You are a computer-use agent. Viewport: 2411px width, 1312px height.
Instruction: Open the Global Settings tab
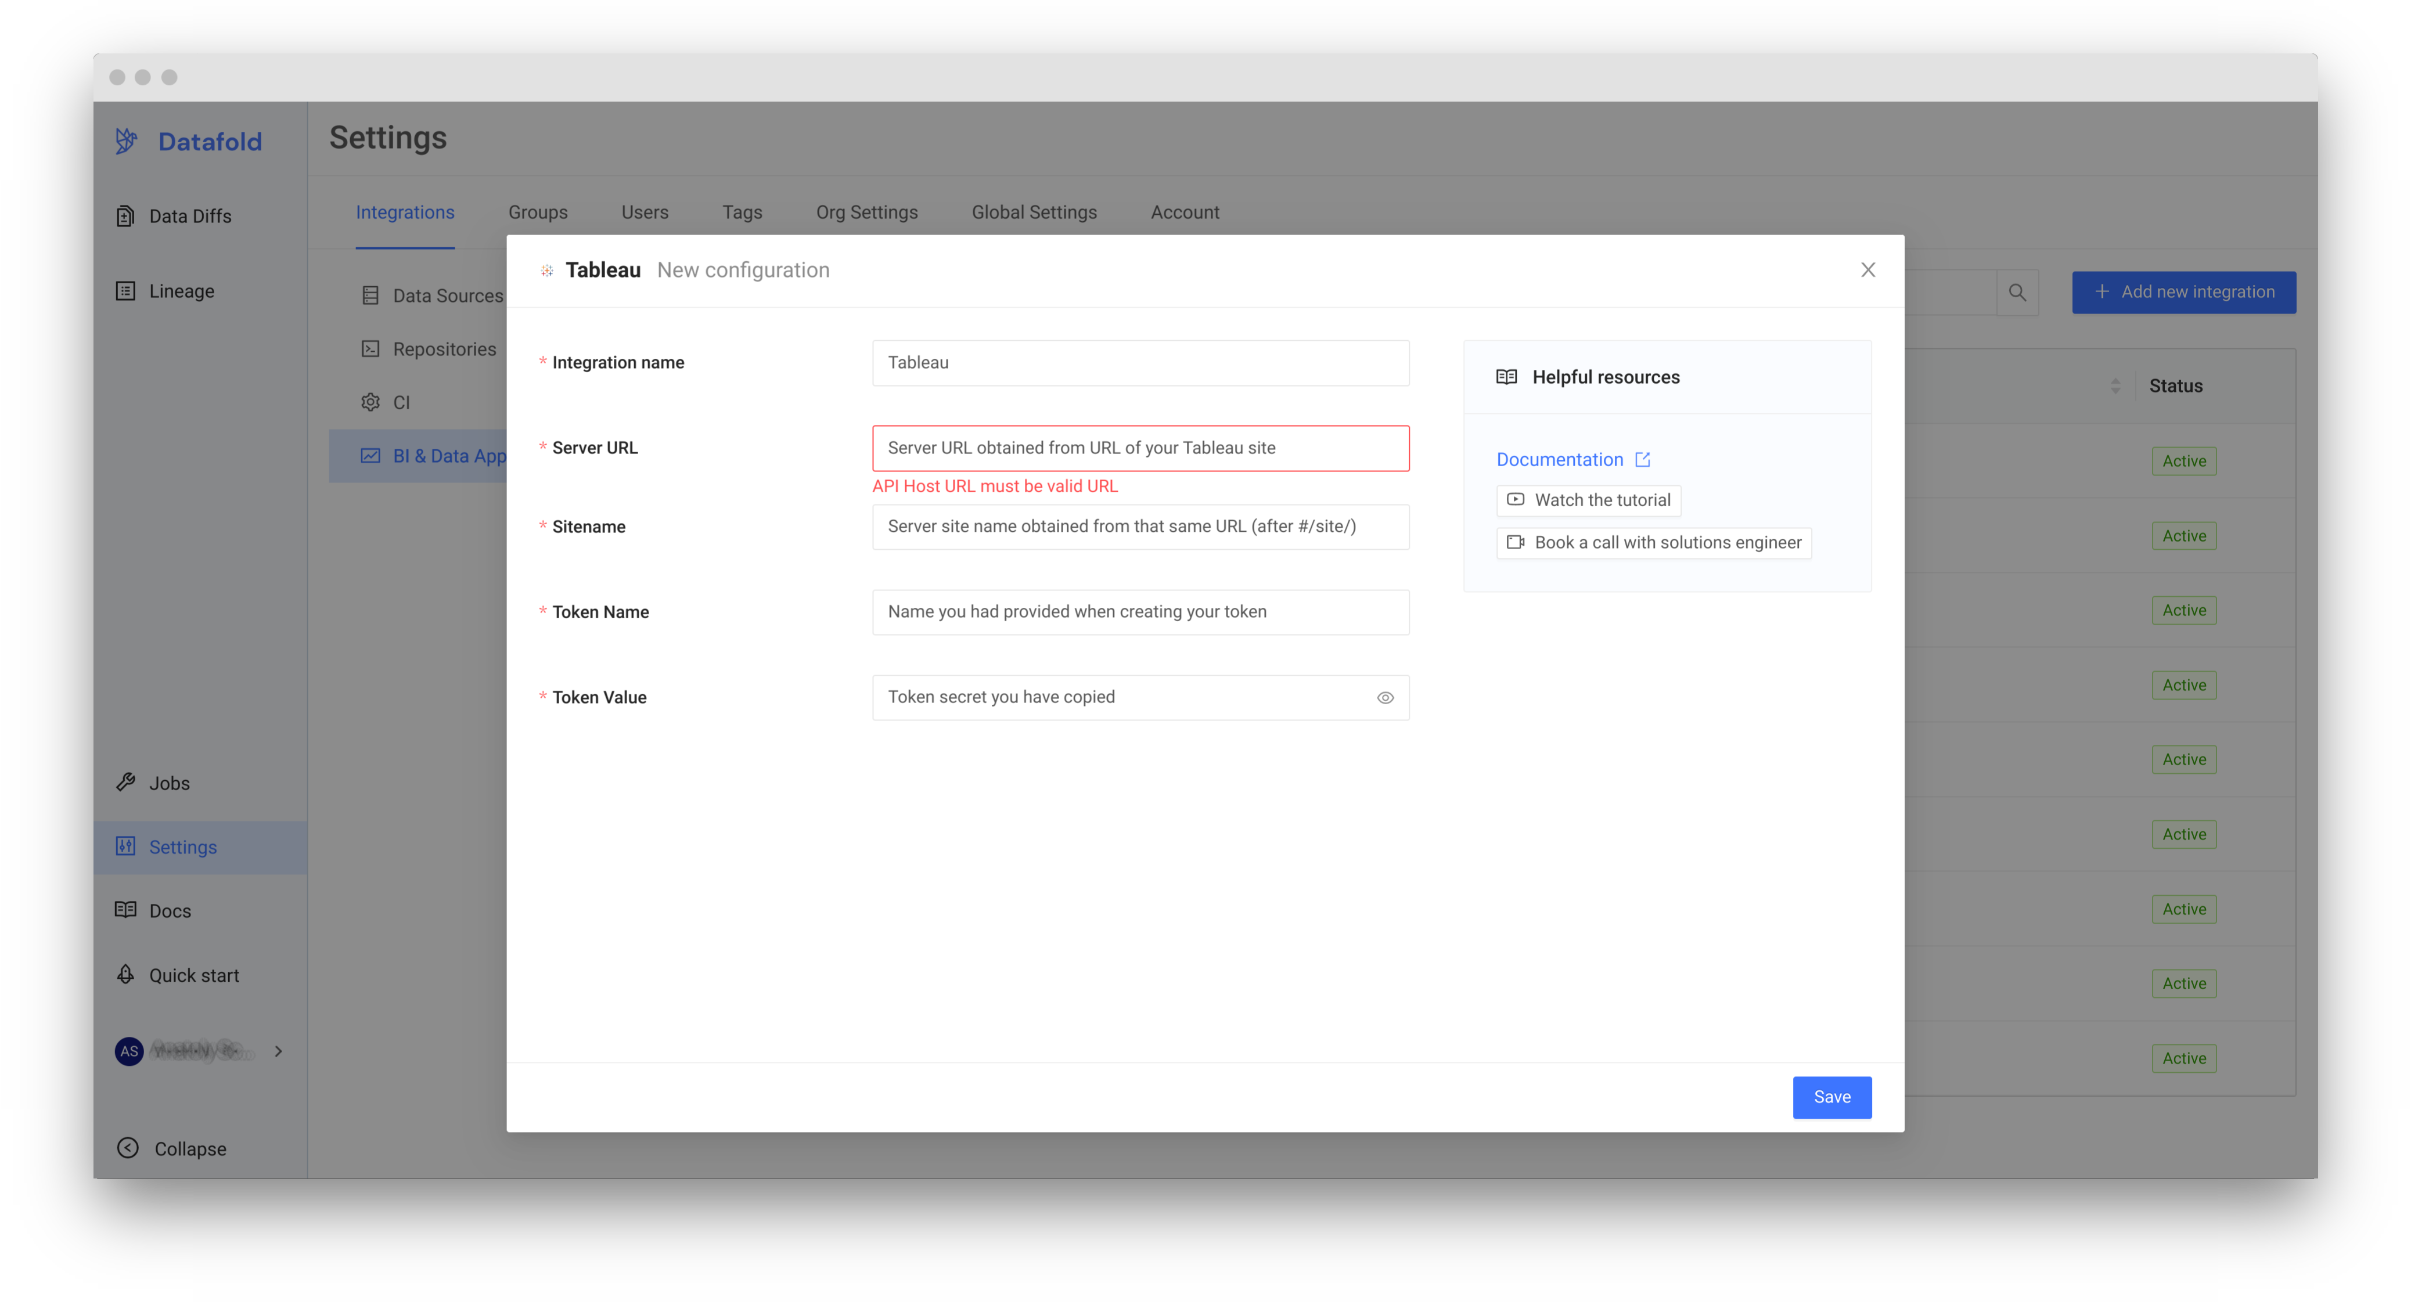1034,212
